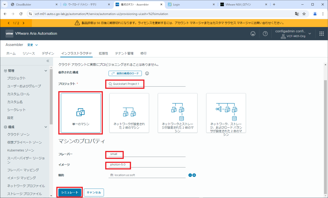Close the CloudBuilder browser tab
Image resolution: width=328 pixels, height=198 pixels.
pos(56,4)
